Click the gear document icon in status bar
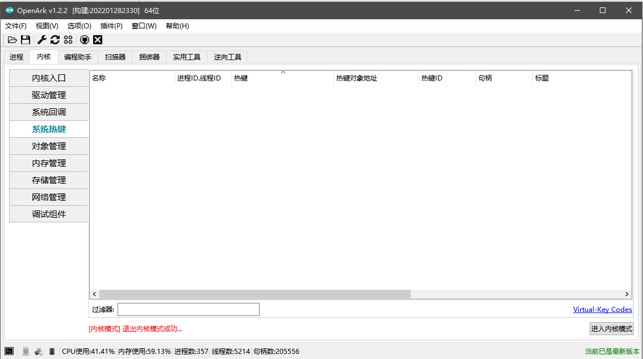Screen dimensions: 643x359 (26, 351)
